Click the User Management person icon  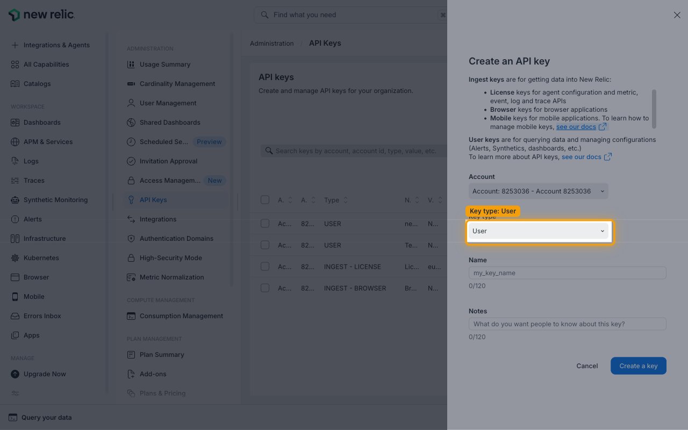(131, 103)
